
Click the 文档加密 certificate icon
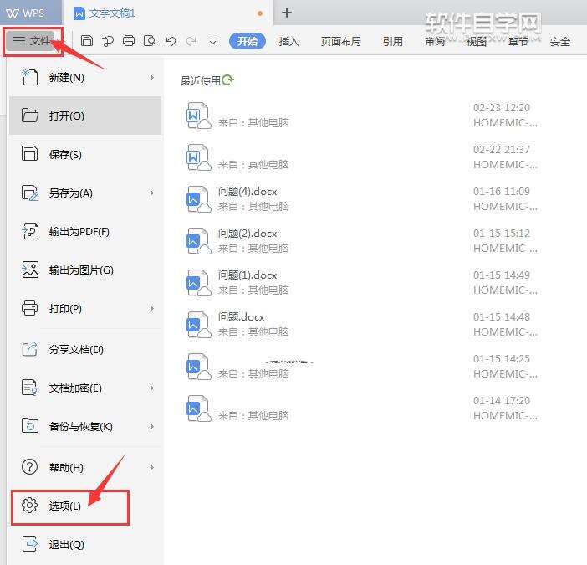click(29, 388)
